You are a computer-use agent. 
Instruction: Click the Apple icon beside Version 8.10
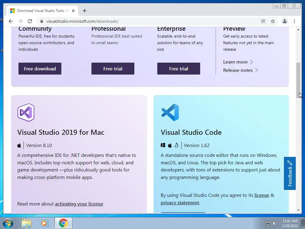pyautogui.click(x=19, y=146)
